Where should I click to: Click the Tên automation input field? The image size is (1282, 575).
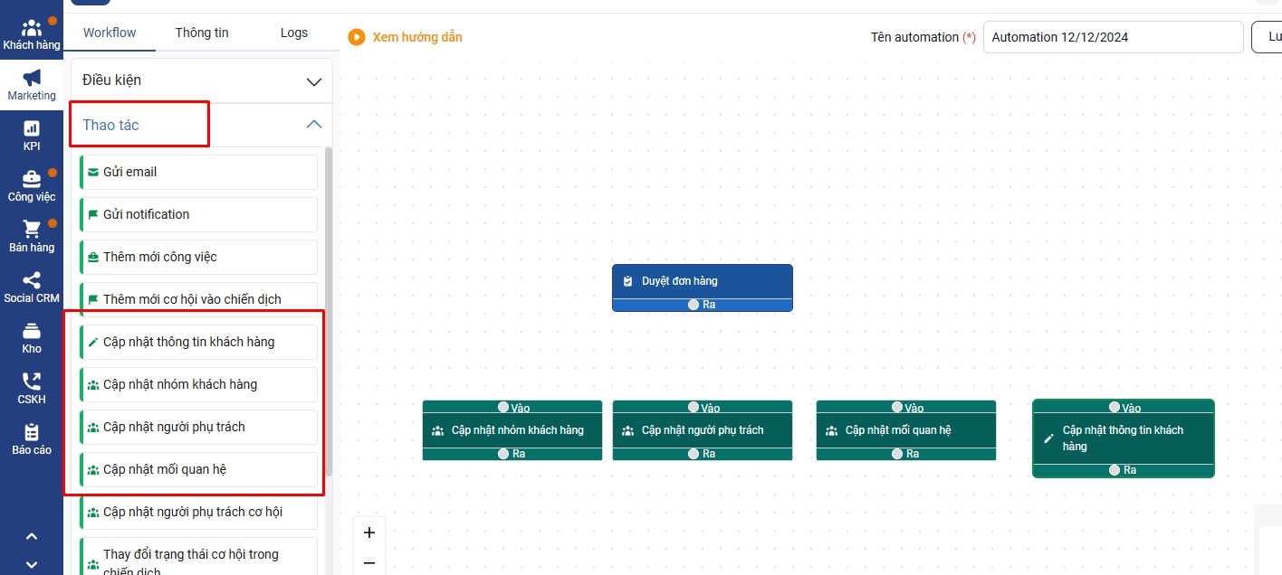coord(1113,37)
